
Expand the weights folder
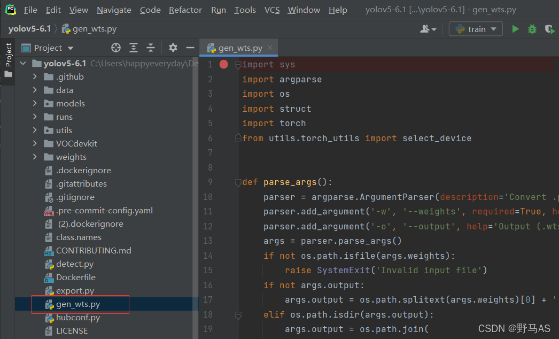[35, 157]
